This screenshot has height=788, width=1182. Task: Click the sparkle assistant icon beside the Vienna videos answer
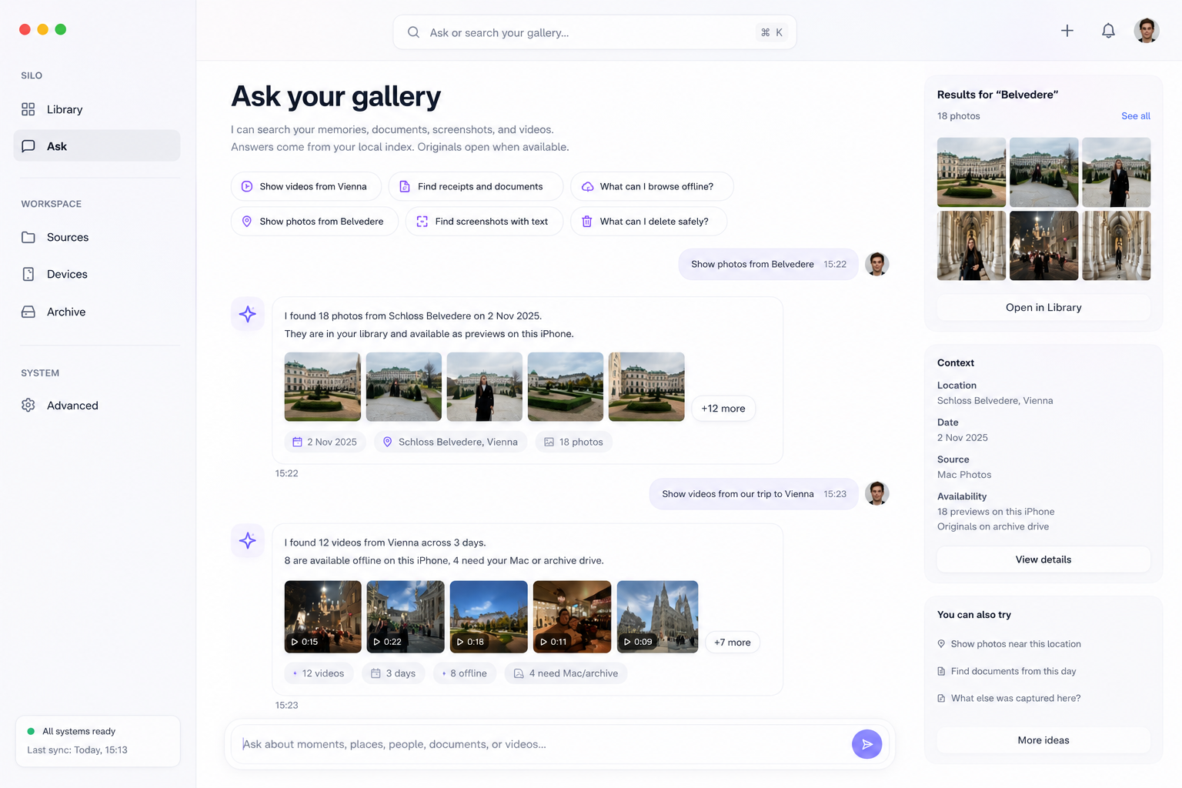coord(248,540)
